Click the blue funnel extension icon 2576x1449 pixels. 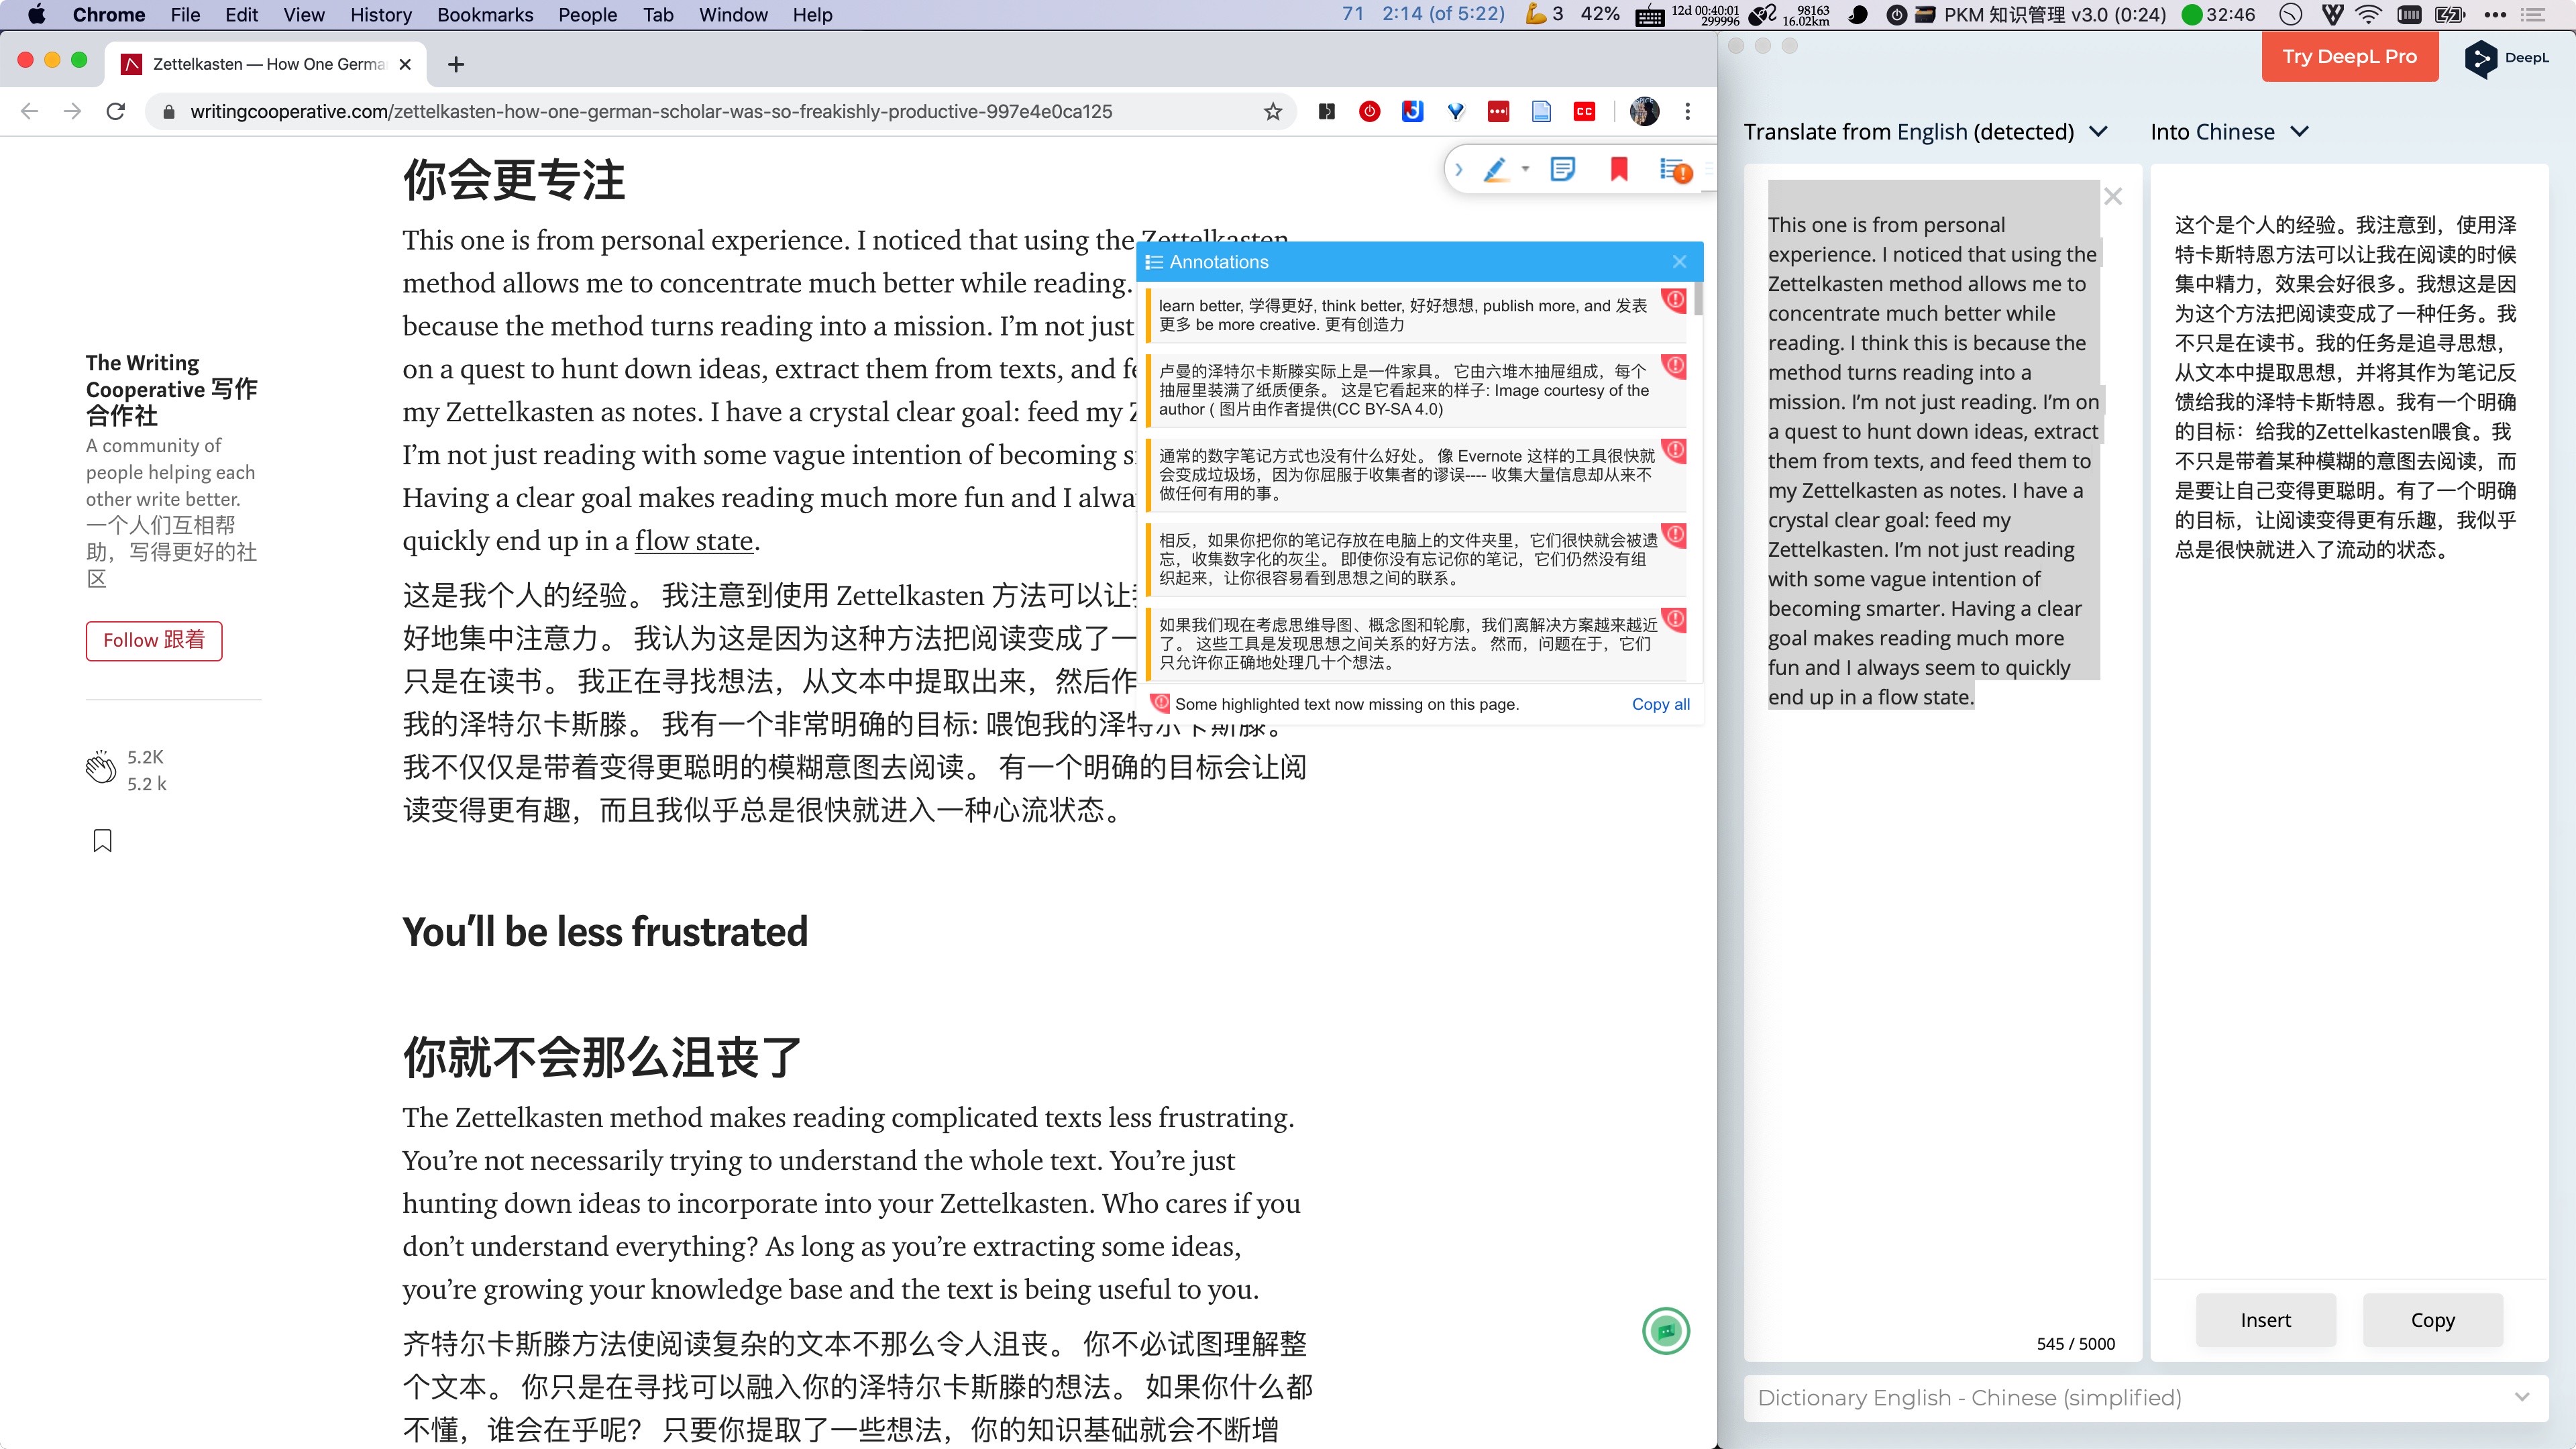[x=1456, y=112]
